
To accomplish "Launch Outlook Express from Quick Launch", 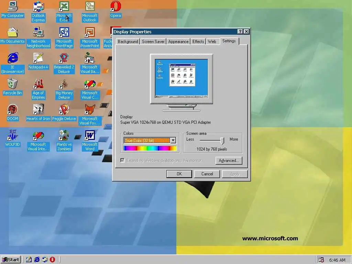I will pyautogui.click(x=45, y=260).
